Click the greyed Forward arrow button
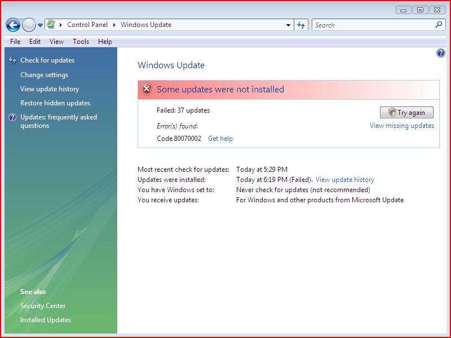The image size is (451, 338). coord(29,25)
